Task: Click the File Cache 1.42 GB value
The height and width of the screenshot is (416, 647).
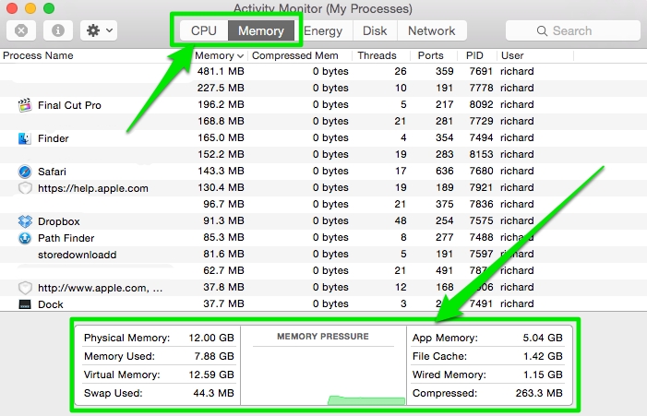Action: pos(543,356)
